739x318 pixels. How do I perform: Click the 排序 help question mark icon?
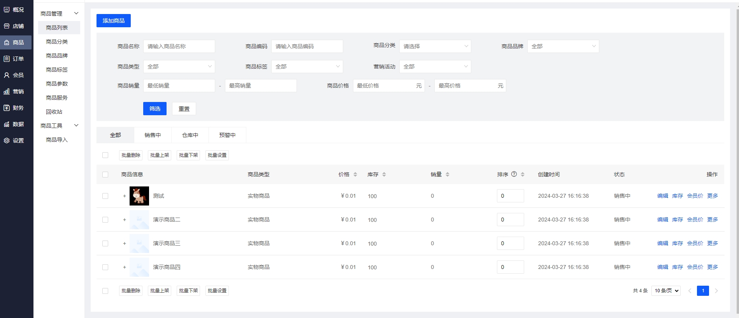514,174
